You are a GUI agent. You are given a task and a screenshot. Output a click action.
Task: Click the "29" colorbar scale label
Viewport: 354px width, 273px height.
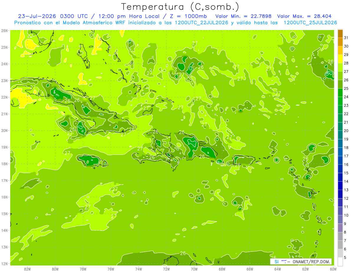pos(346,55)
